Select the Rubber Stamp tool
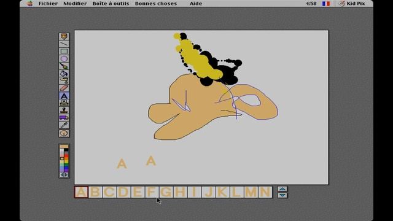This screenshot has height=221, width=393. (64, 110)
